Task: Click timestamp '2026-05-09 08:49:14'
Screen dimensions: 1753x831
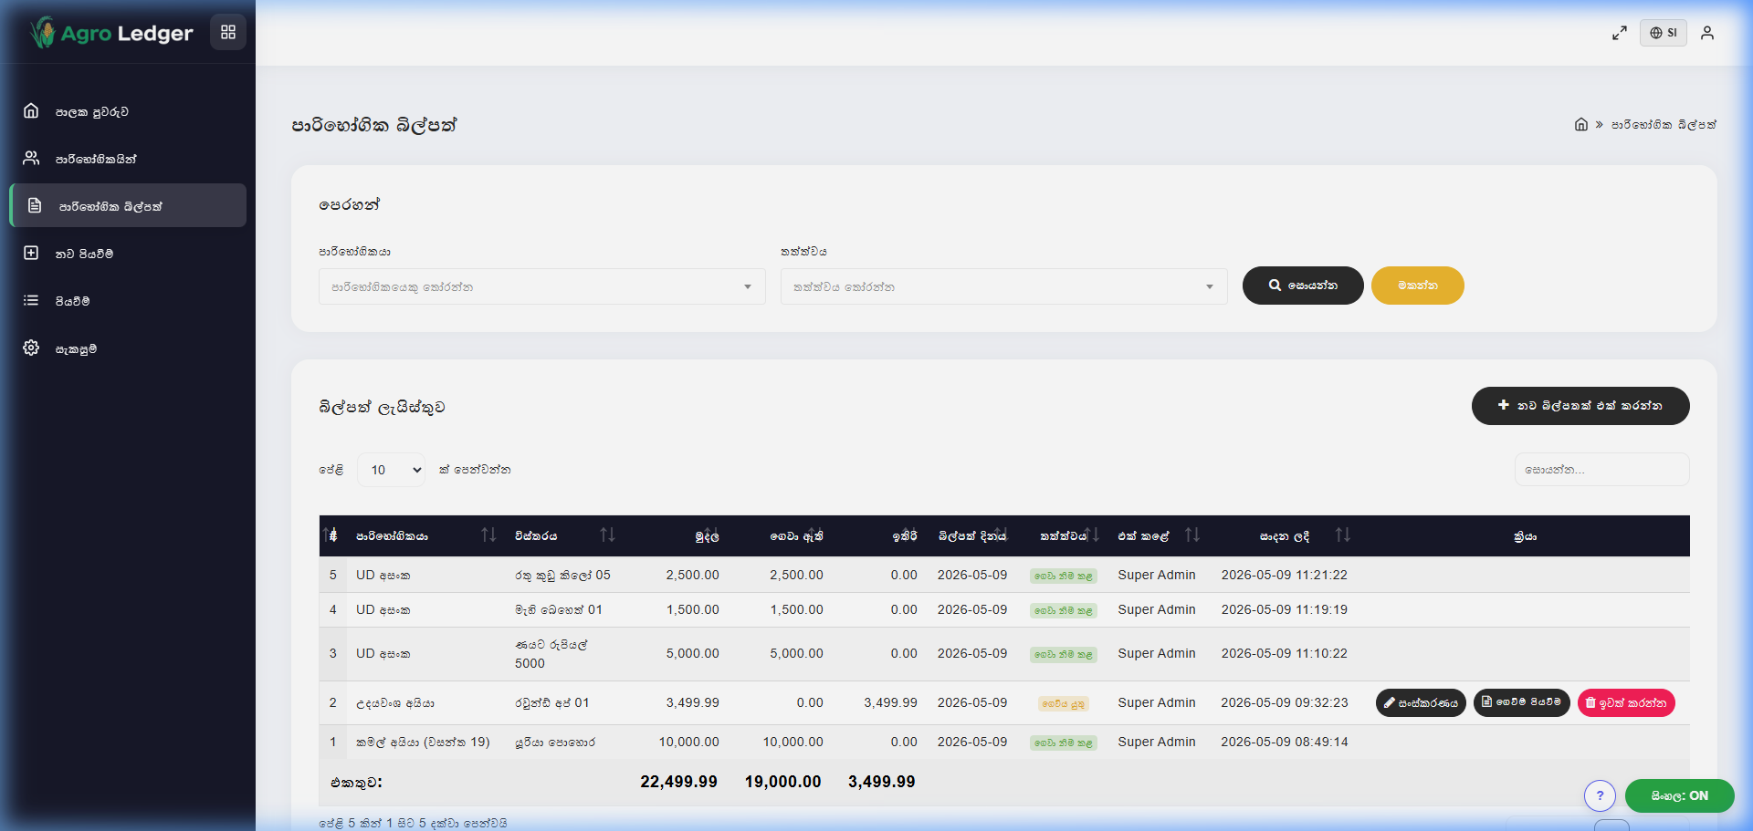Action: [1284, 743]
